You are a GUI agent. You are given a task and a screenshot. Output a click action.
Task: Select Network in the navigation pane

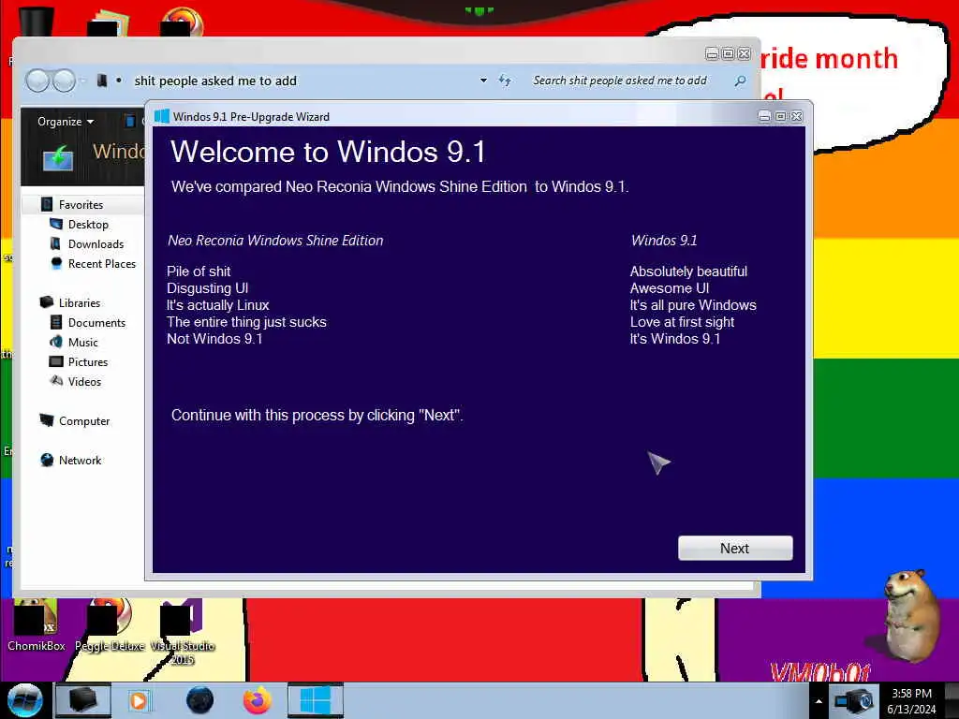81,460
